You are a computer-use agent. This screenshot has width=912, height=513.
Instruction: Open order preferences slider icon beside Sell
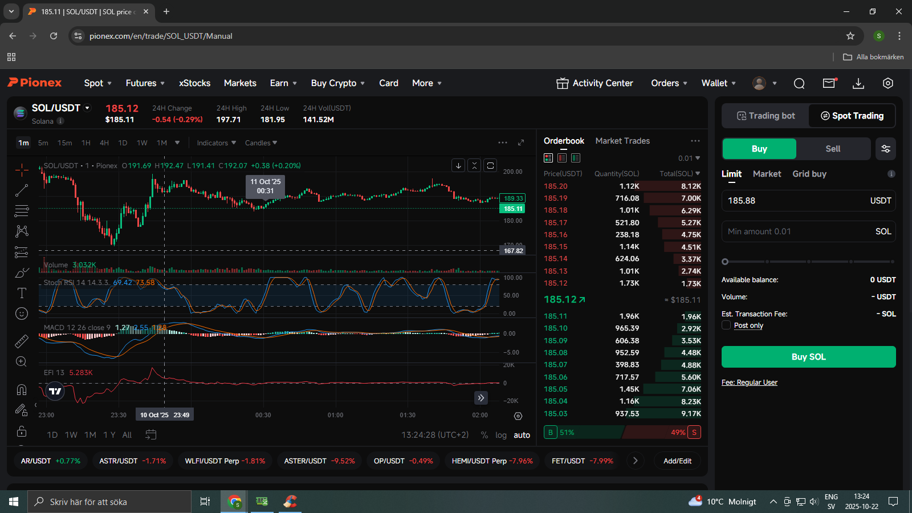click(x=886, y=149)
